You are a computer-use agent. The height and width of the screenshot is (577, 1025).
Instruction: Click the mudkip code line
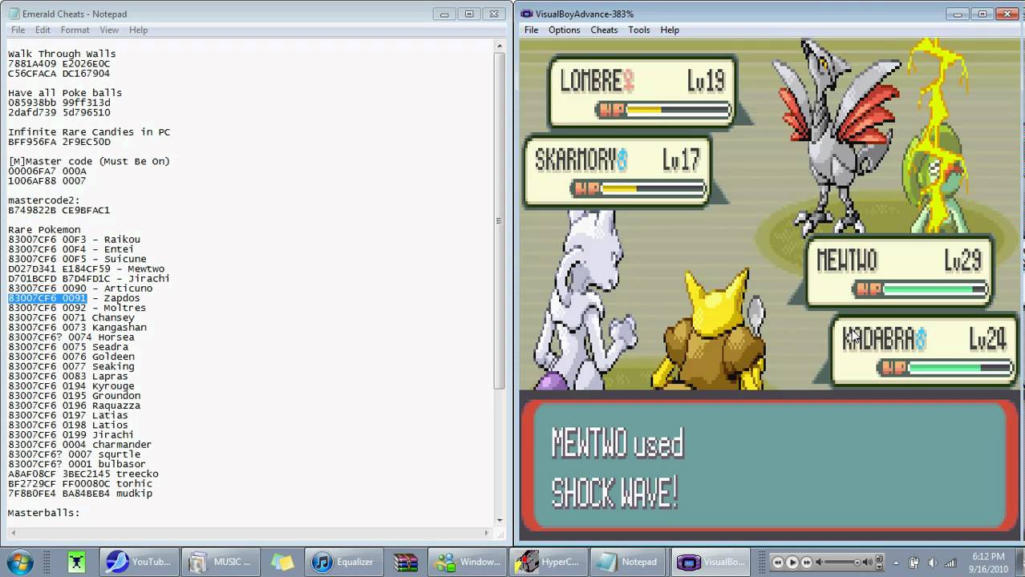click(80, 494)
